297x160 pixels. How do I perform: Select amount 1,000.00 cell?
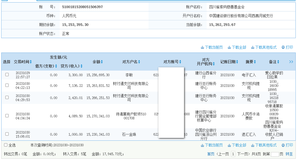pos(76,134)
